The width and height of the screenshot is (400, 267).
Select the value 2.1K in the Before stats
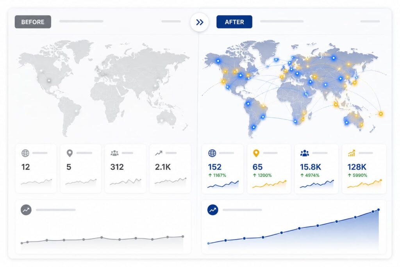coord(163,167)
